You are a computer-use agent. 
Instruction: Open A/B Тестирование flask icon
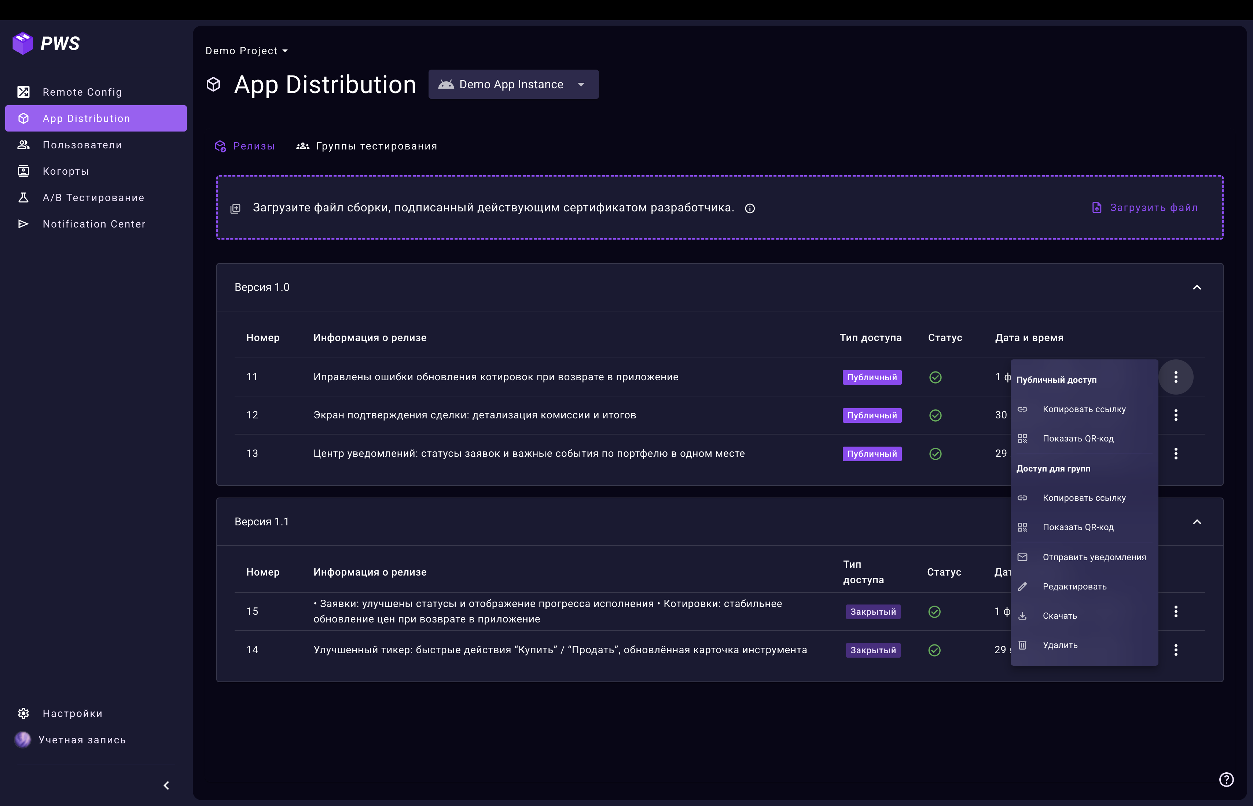coord(23,198)
